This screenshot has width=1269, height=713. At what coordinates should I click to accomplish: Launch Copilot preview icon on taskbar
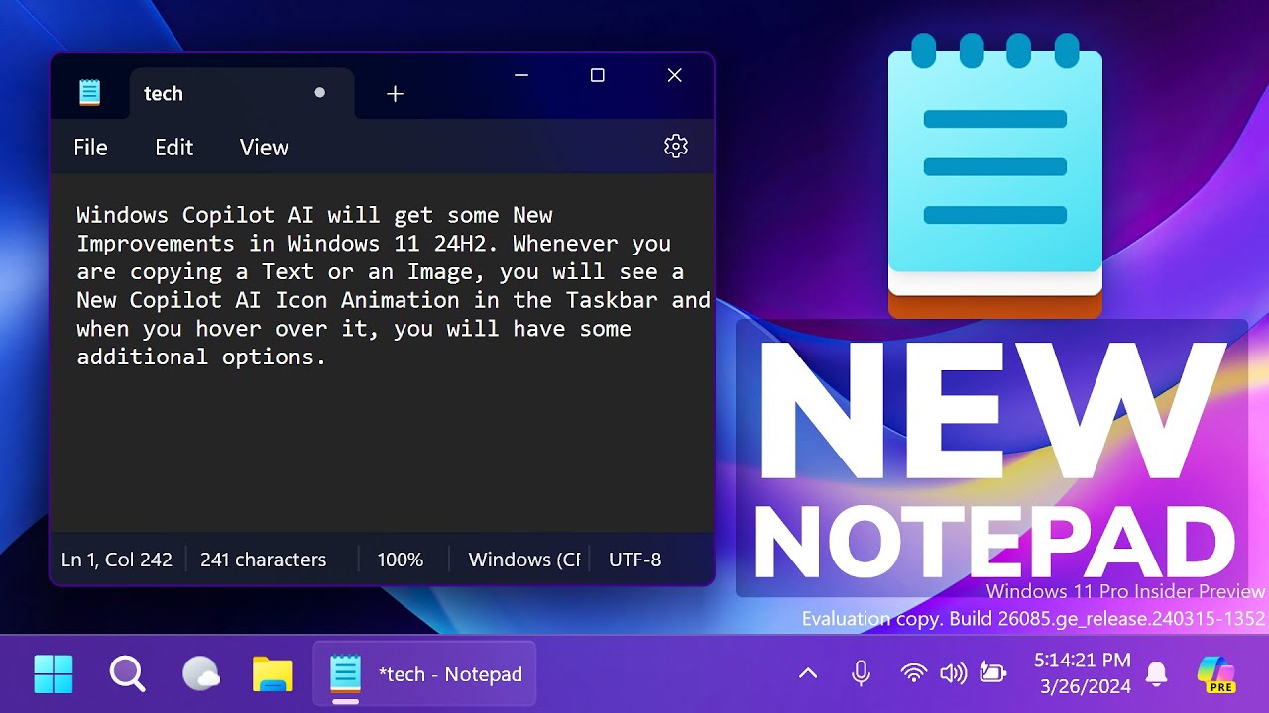coord(1216,674)
